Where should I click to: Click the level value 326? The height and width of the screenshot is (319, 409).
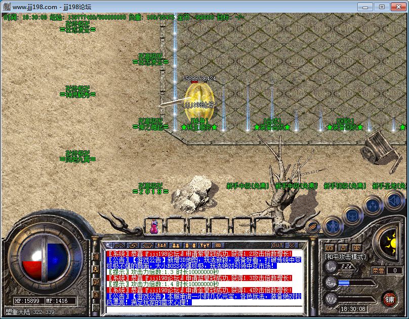tap(346, 266)
